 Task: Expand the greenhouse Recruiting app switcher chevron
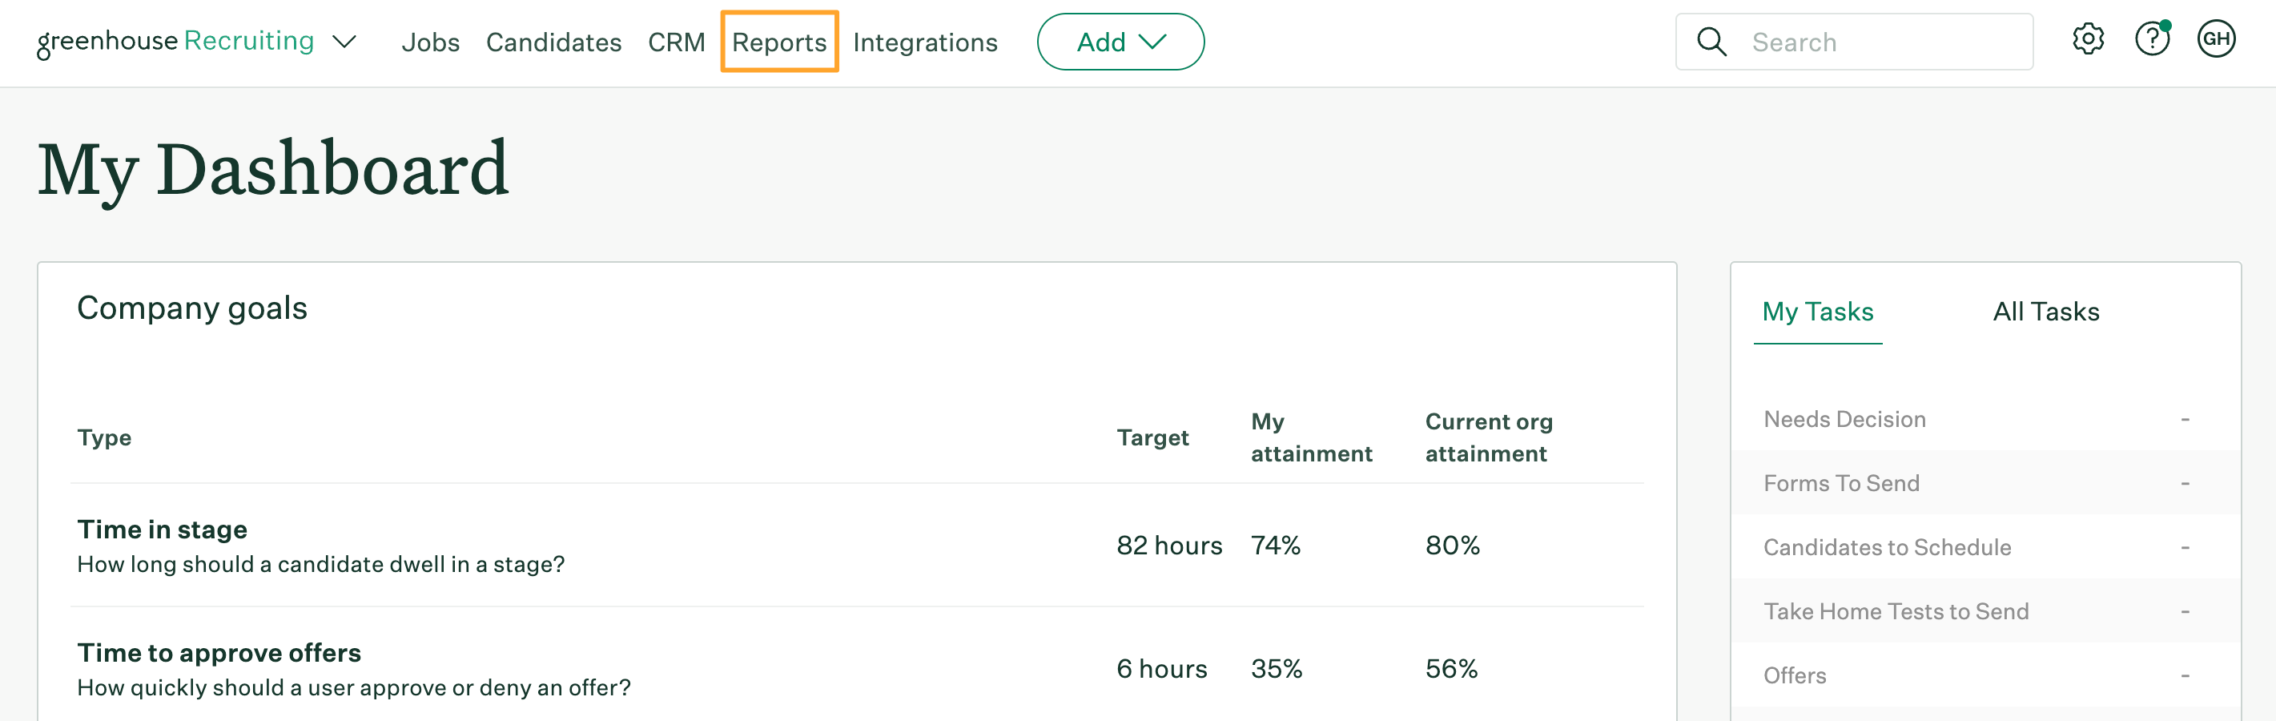coord(345,42)
